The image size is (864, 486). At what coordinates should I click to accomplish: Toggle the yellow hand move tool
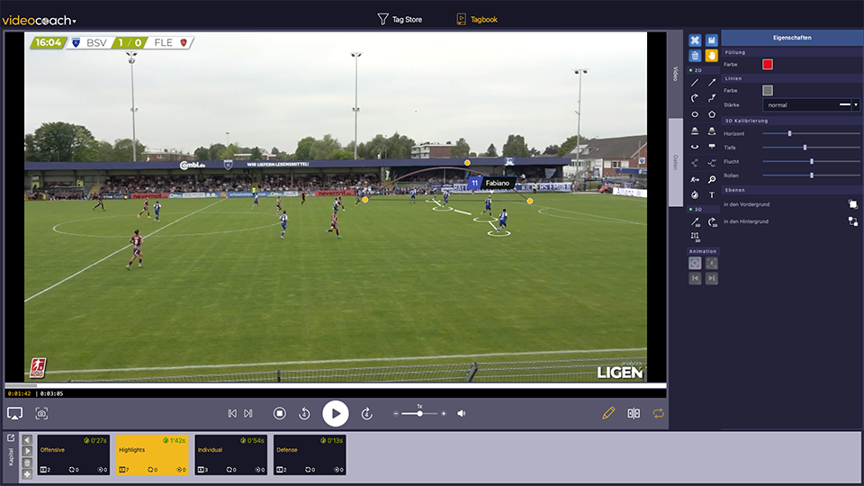click(711, 56)
